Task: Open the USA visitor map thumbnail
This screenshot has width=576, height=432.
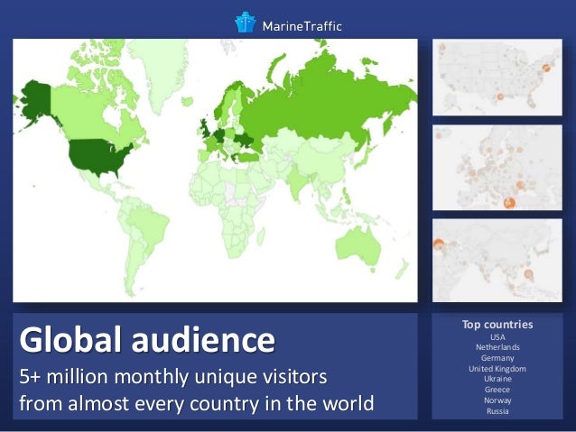Action: 497,77
